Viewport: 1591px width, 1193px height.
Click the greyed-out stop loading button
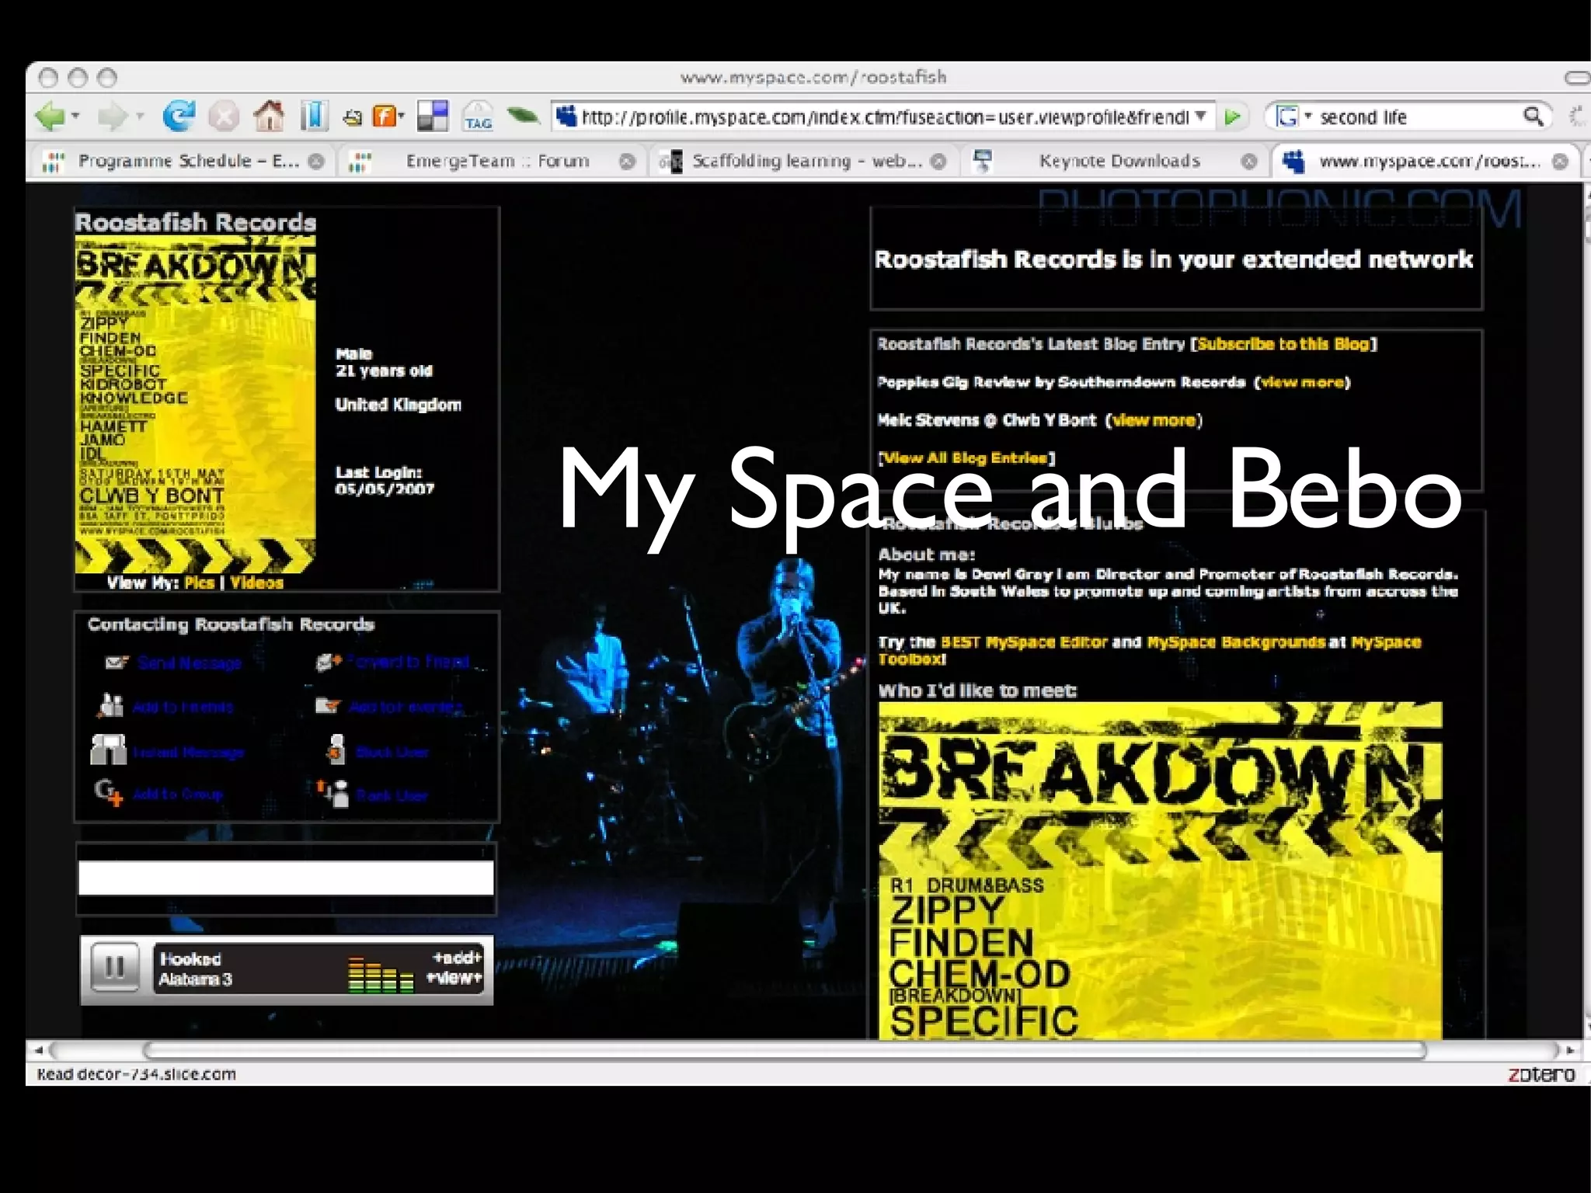pos(224,117)
